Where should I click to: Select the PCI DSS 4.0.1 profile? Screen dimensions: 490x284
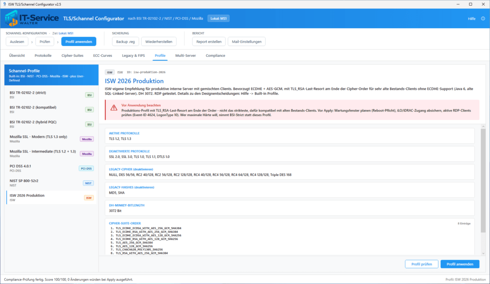tap(52, 168)
